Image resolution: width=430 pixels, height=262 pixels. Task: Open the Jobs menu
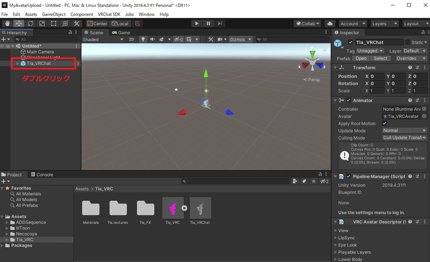tap(130, 14)
